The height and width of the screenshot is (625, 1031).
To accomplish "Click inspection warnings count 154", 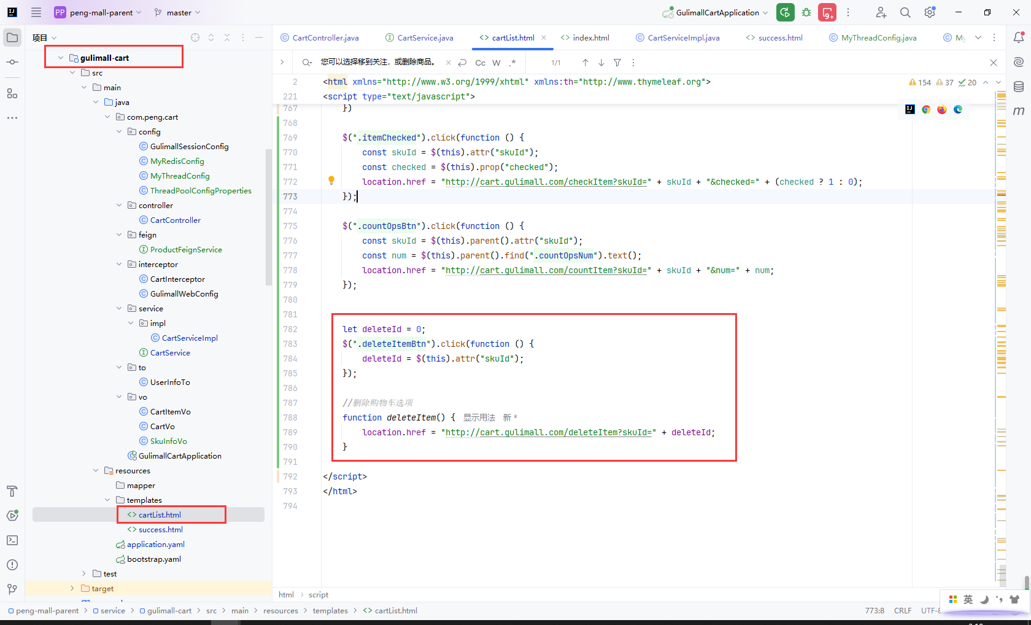I will [x=920, y=82].
